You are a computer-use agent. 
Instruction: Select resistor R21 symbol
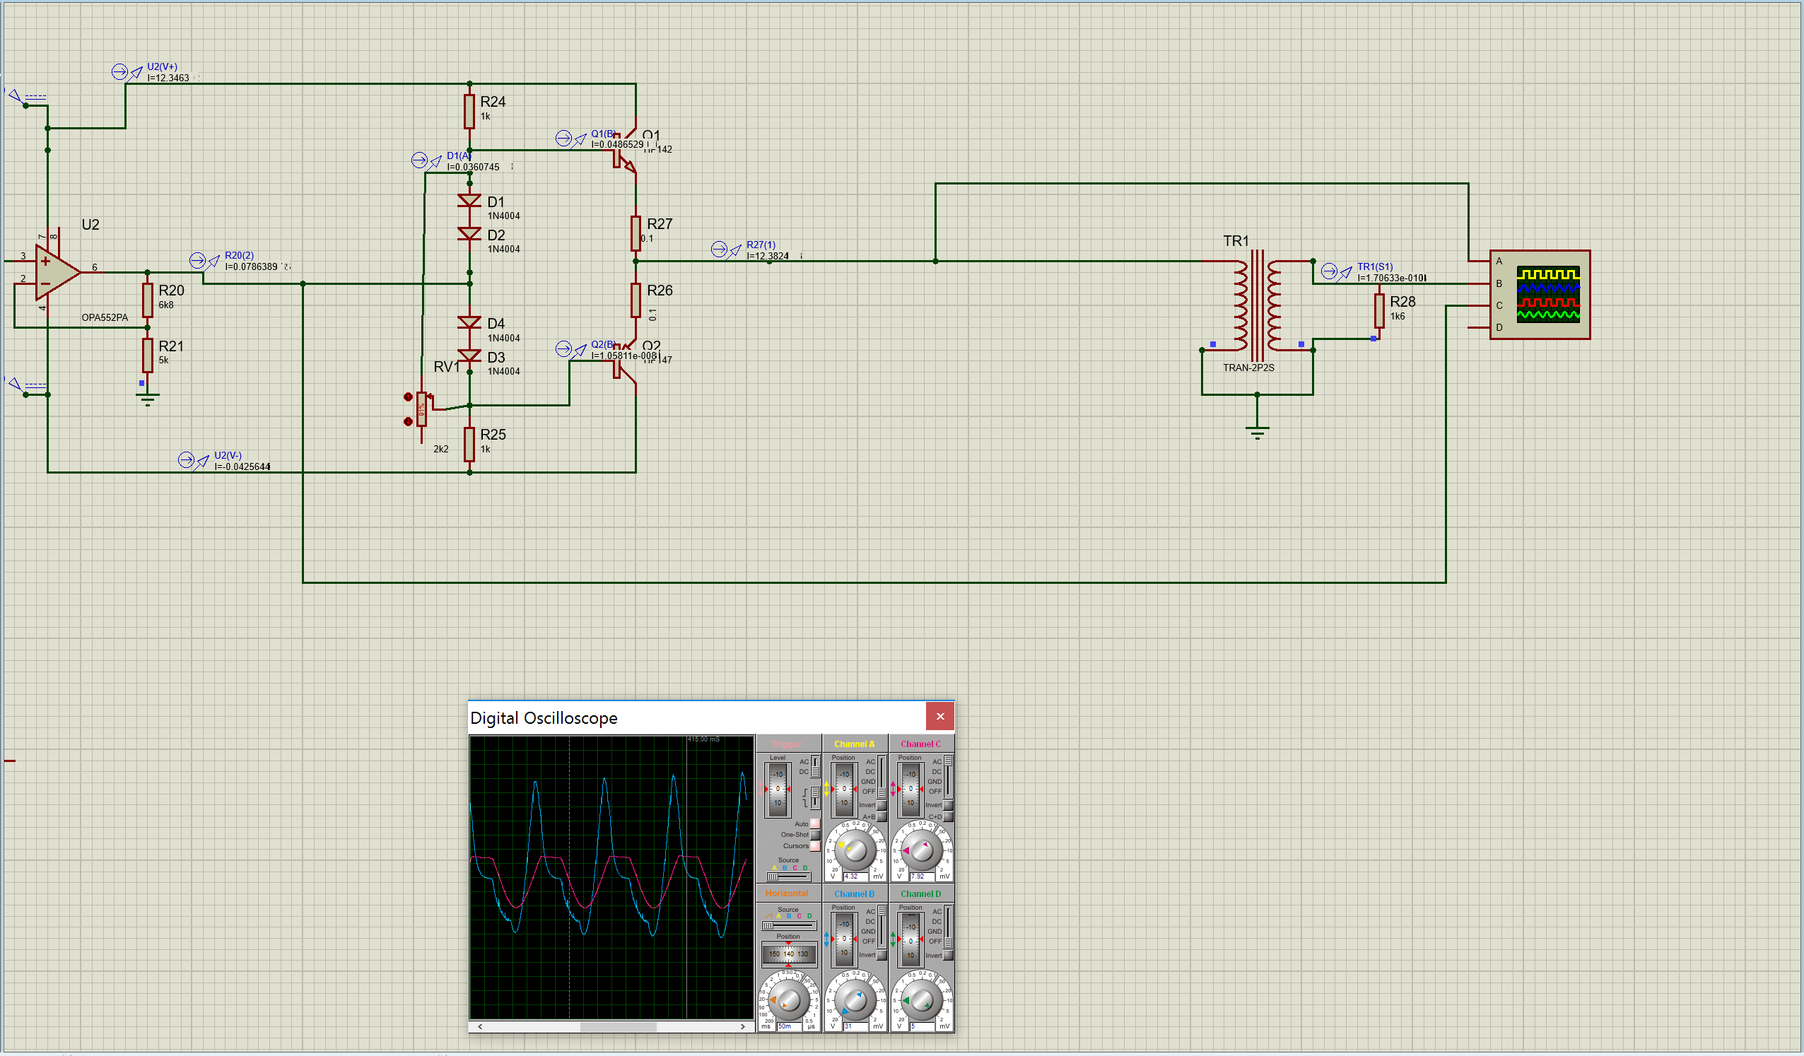pyautogui.click(x=148, y=355)
